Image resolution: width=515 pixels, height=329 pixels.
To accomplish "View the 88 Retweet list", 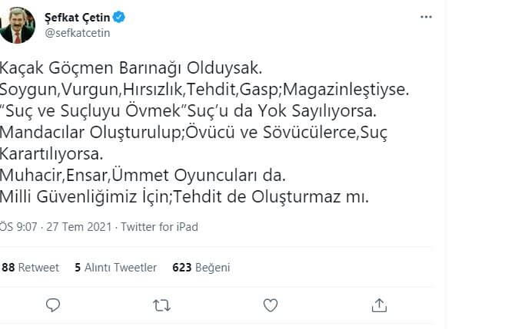I will [31, 268].
